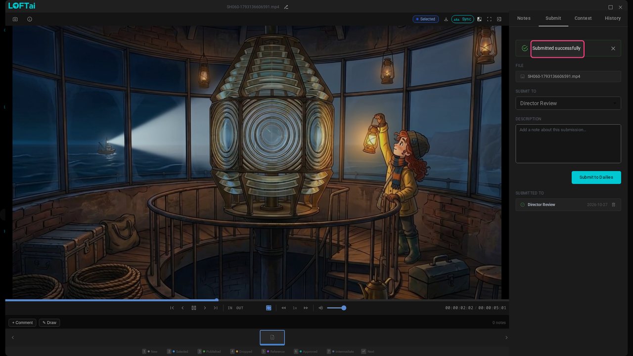The image size is (633, 356).
Task: Decrease playback speed
Action: coord(284,308)
